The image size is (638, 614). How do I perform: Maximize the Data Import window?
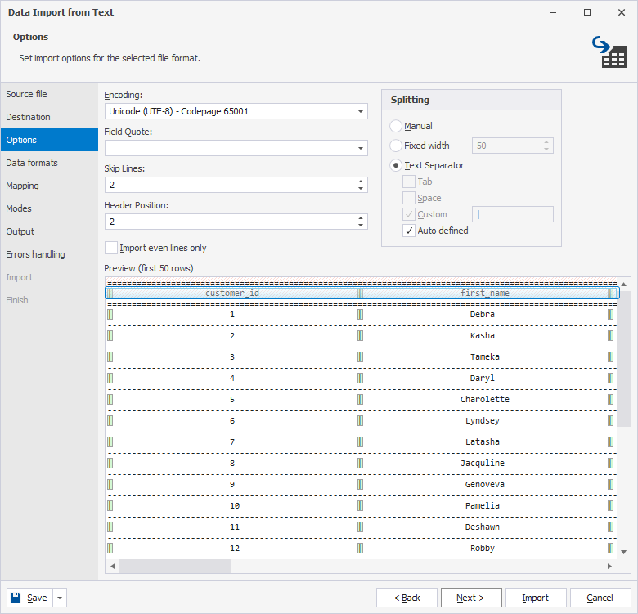click(587, 12)
